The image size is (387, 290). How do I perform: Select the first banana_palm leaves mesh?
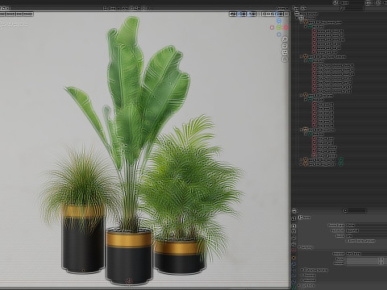click(330, 31)
